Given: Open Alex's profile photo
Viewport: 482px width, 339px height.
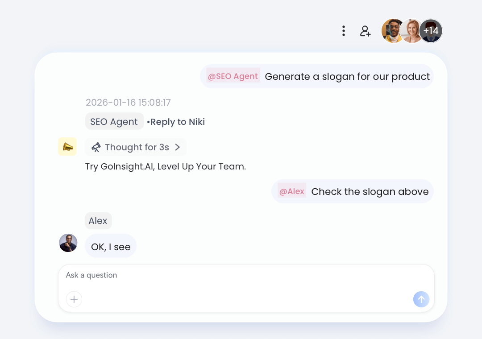Looking at the screenshot, I should click(x=68, y=243).
